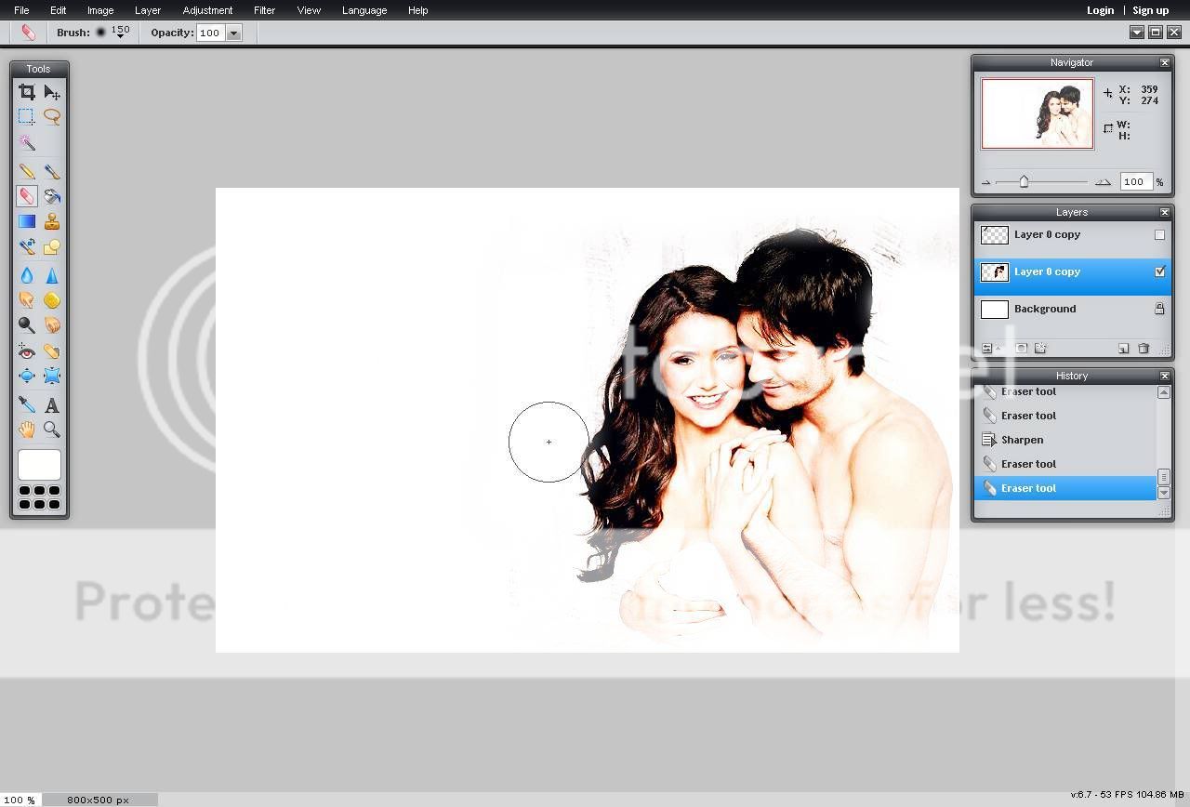The width and height of the screenshot is (1190, 807).
Task: Uncheck visibility of selected Layer 0 copy
Action: coord(1159,272)
